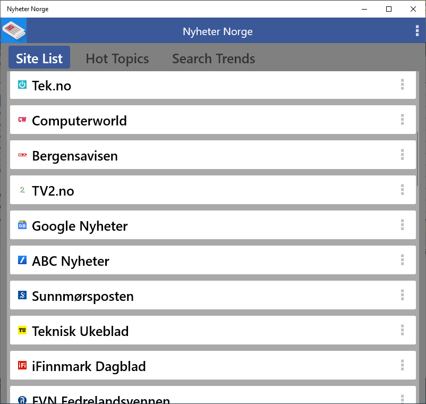Open options for Teknisk Ukeblad entry
Viewport: 426px width, 404px height.
tap(402, 330)
